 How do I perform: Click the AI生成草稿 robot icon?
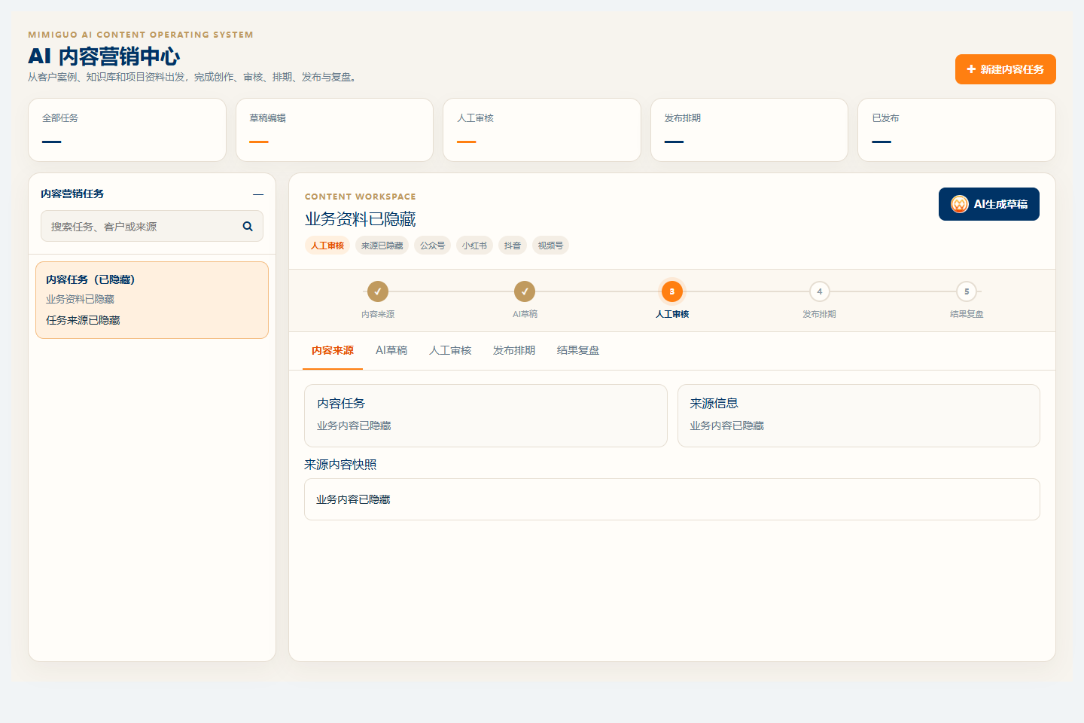point(960,204)
